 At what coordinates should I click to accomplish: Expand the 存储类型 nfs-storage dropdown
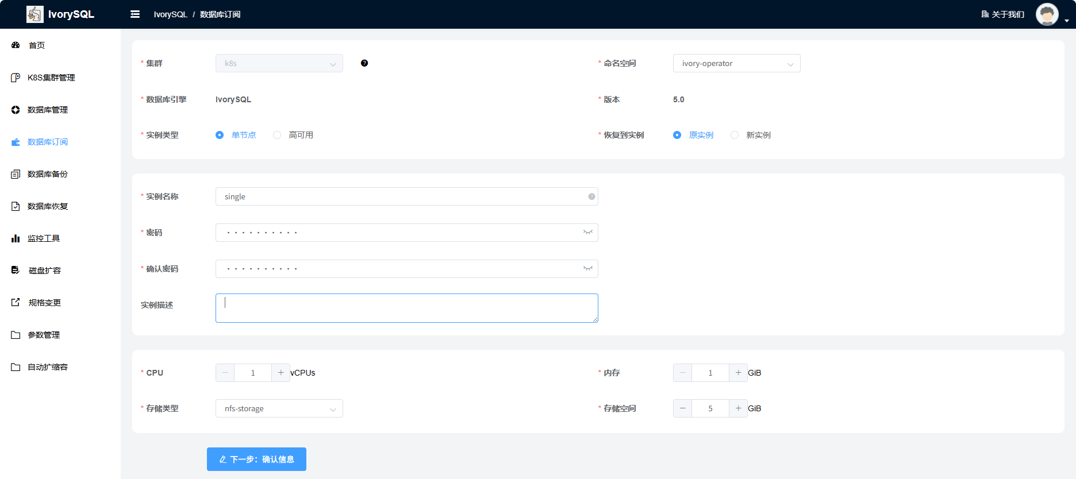279,408
